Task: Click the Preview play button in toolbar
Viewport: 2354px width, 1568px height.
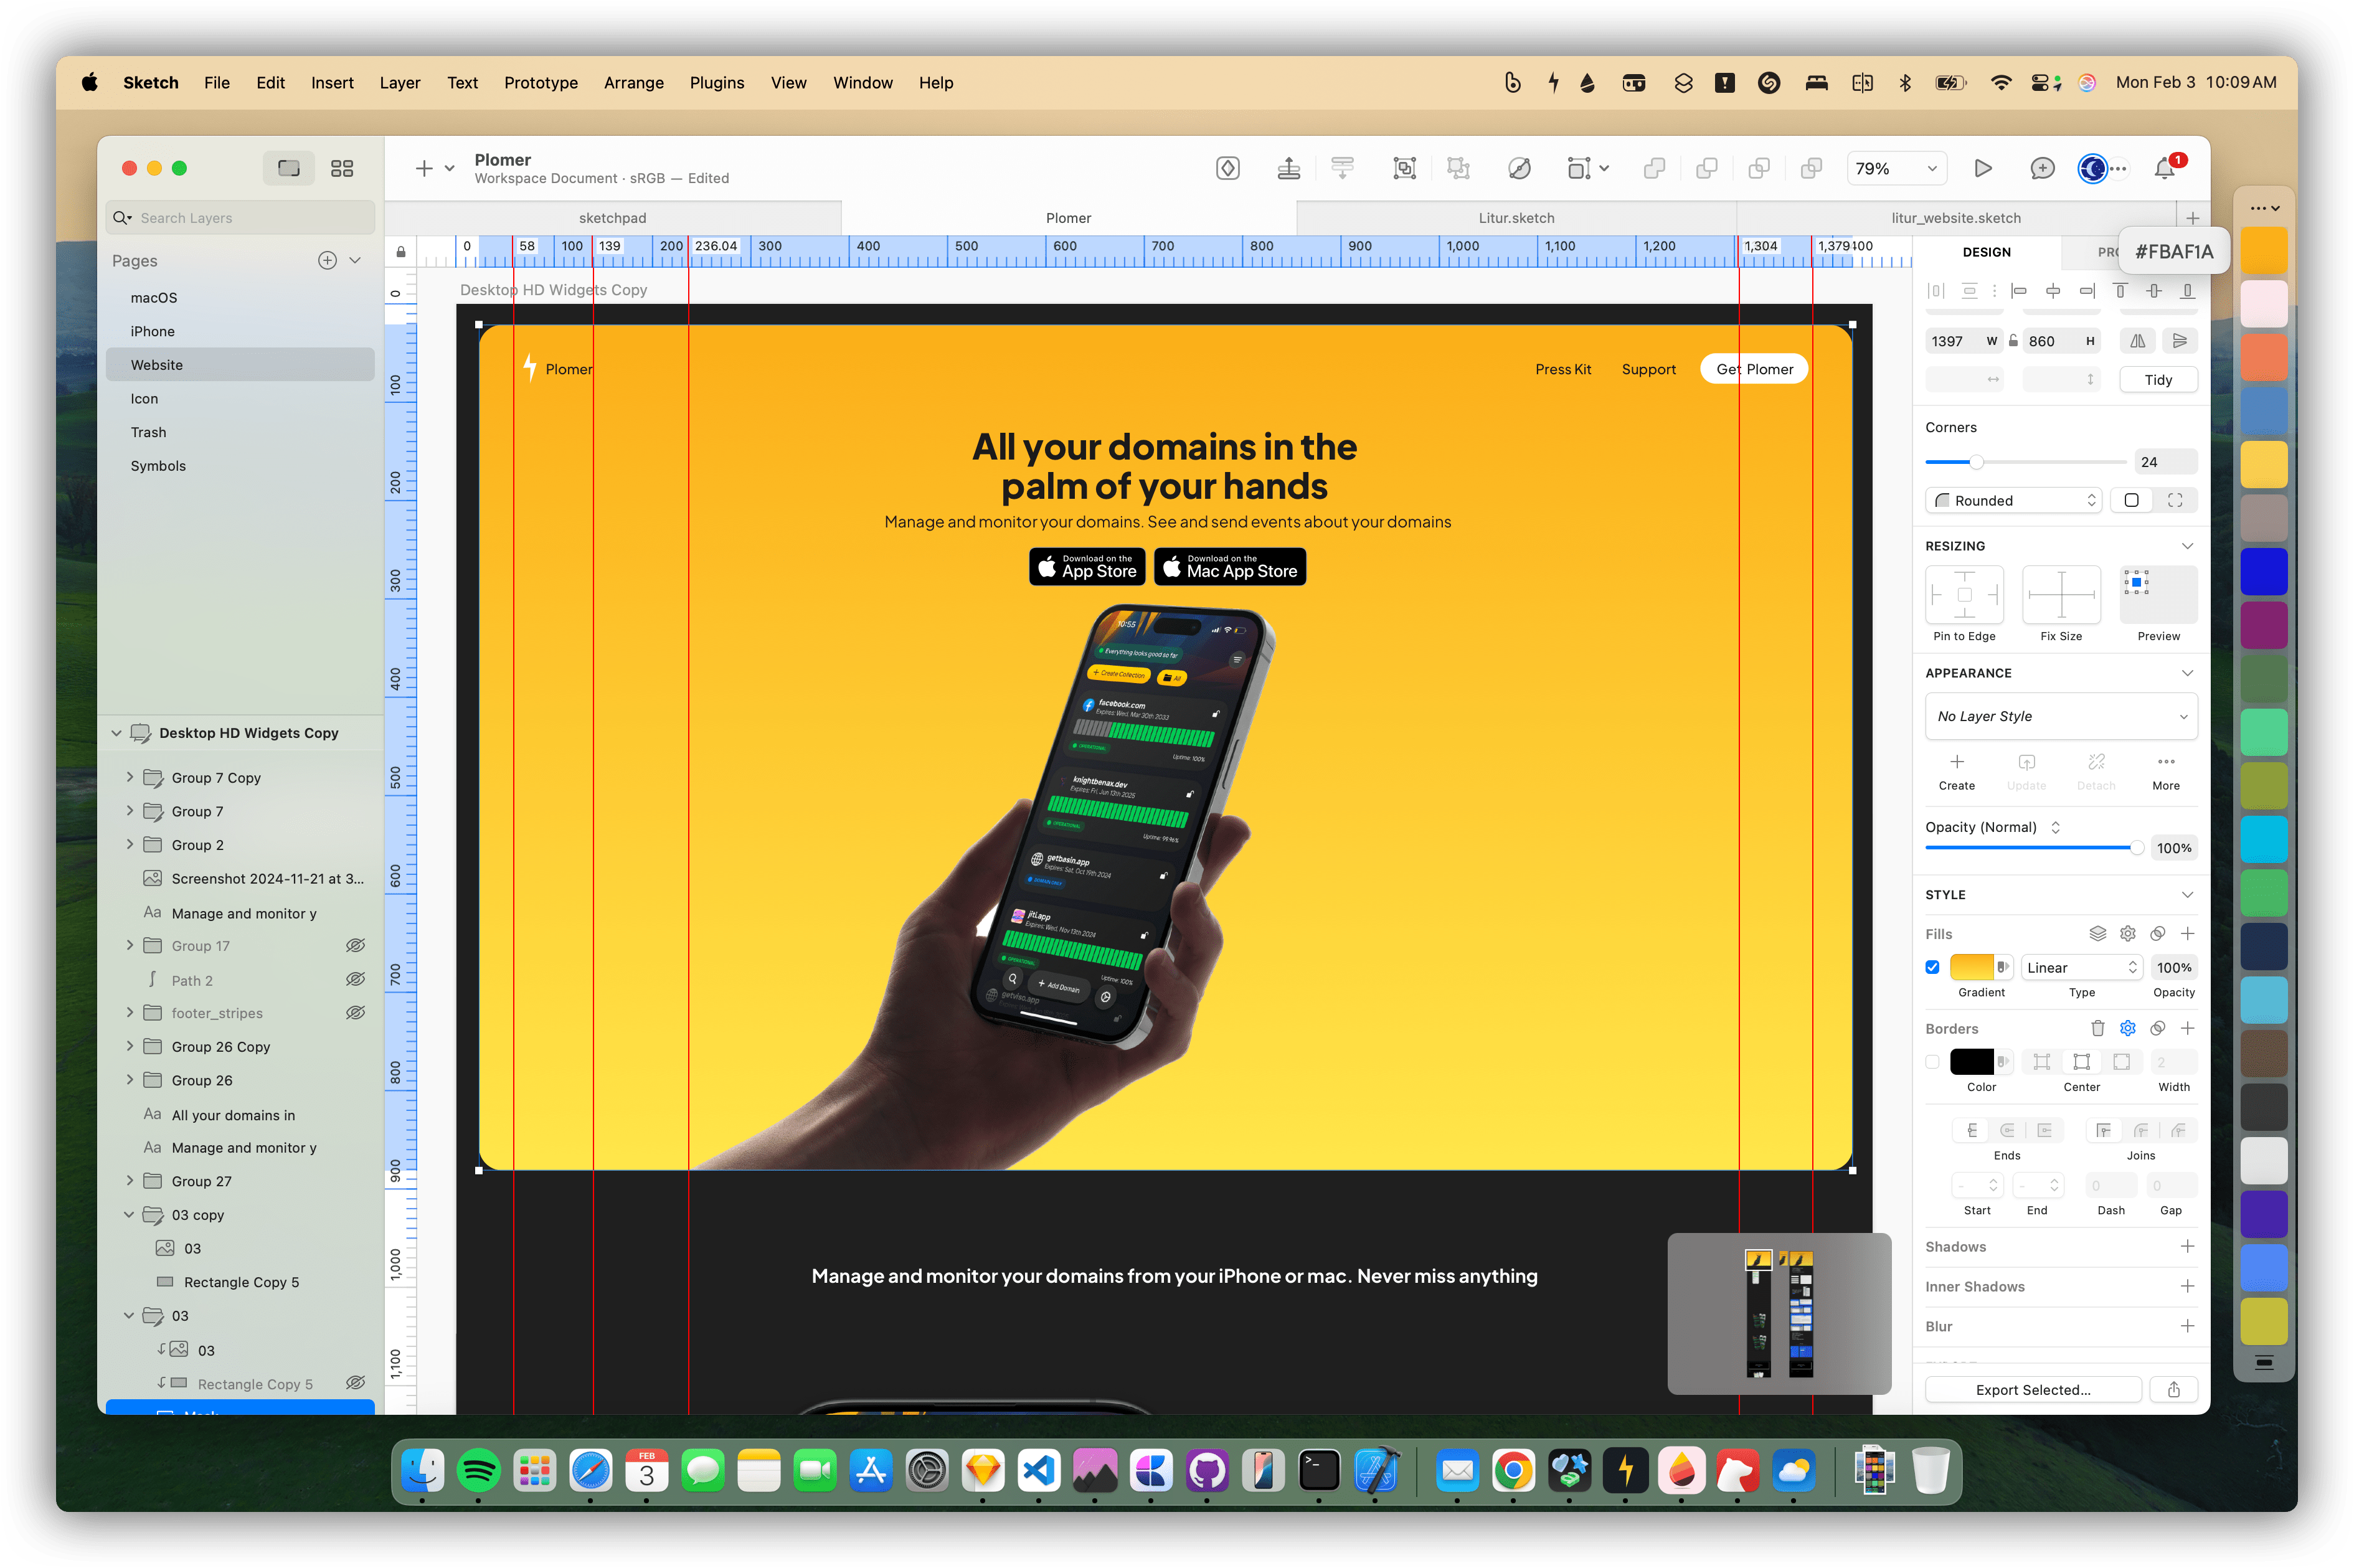Action: [1982, 168]
